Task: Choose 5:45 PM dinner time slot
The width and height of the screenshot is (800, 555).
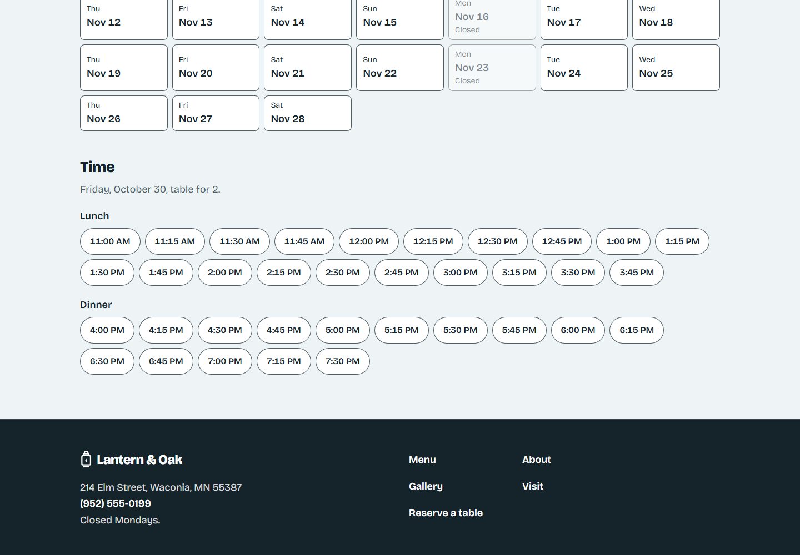Action: pyautogui.click(x=519, y=330)
